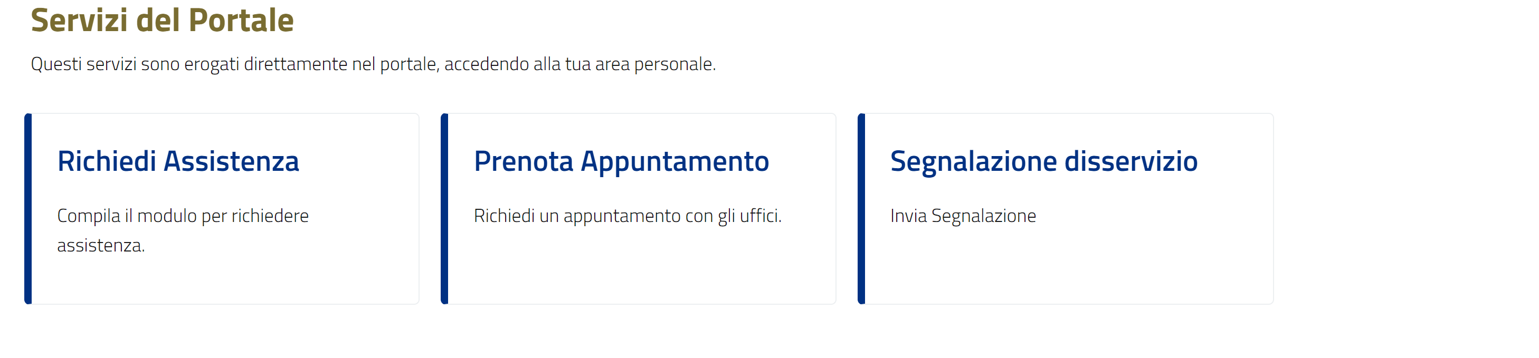Click blue accent bar of Segnalazione disservizio card
The width and height of the screenshot is (1539, 358).
pyautogui.click(x=861, y=209)
